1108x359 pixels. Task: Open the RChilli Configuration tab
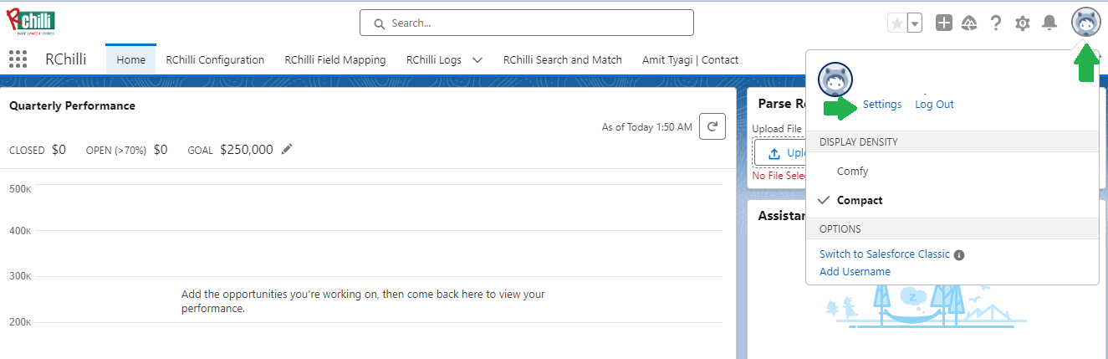coord(215,59)
